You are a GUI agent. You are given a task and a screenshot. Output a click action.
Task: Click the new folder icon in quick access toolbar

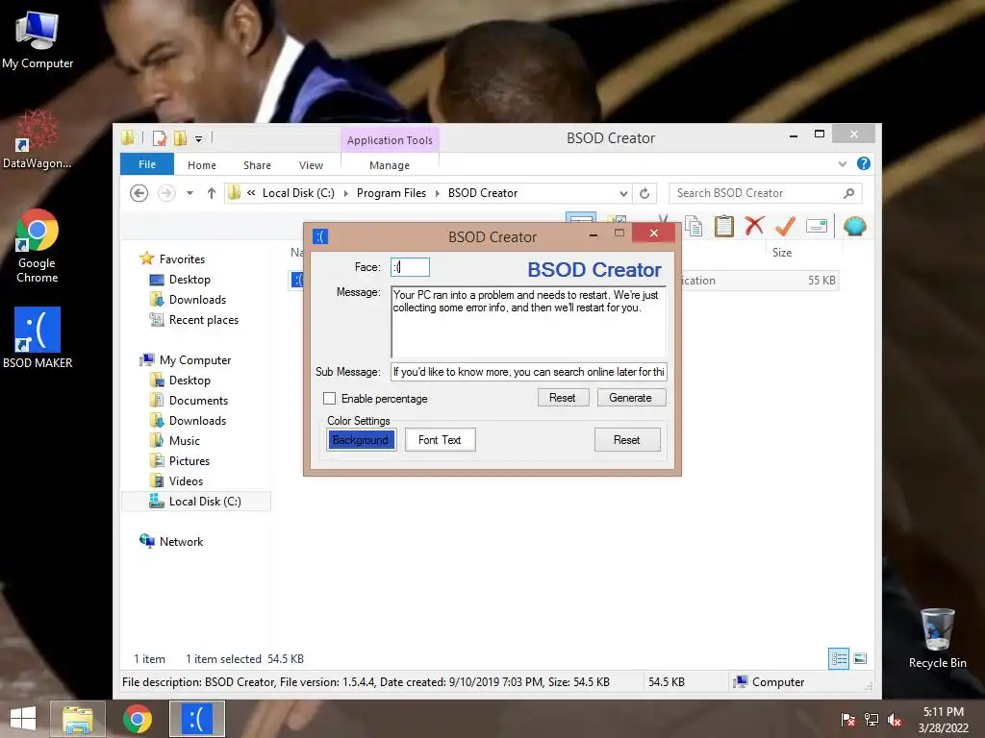[180, 138]
